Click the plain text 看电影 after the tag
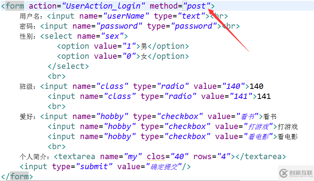 click(287, 137)
